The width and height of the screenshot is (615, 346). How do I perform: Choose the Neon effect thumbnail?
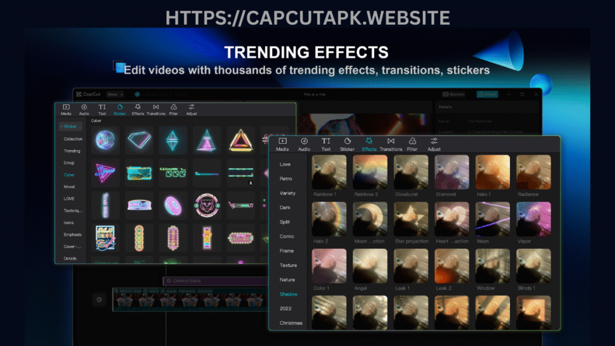492,219
